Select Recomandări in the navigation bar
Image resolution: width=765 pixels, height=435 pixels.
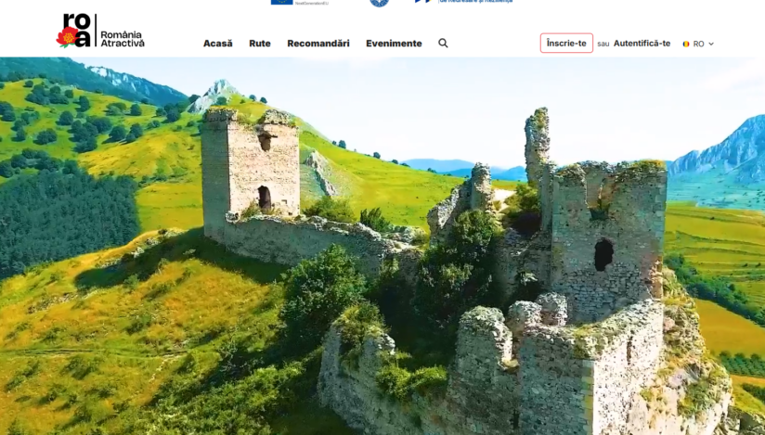[318, 44]
